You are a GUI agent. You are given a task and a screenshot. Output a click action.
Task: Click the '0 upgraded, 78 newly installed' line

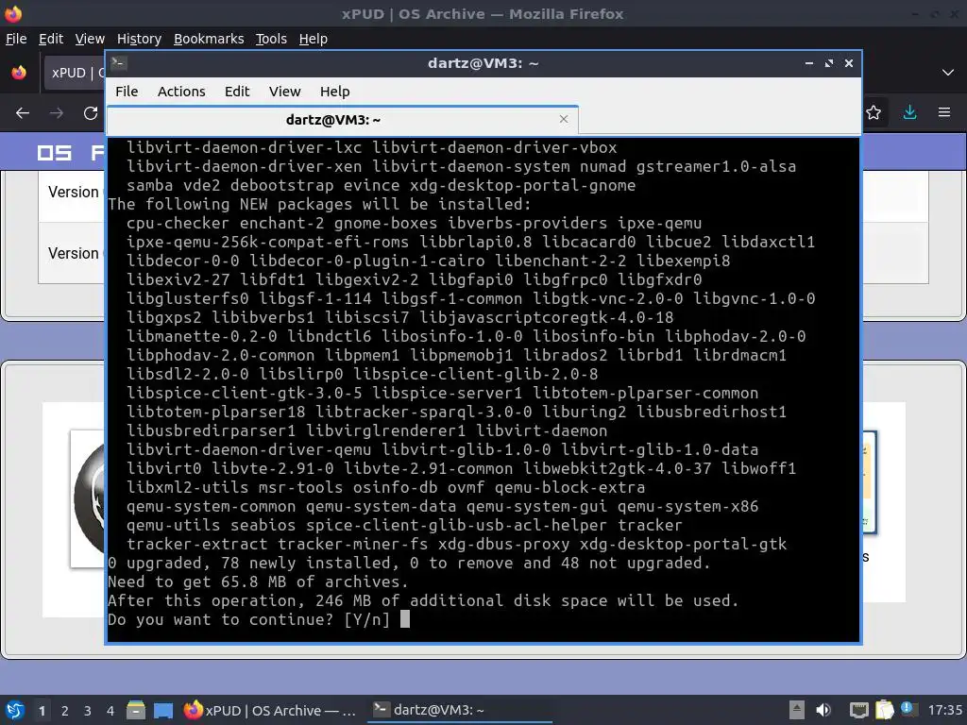pyautogui.click(x=409, y=563)
